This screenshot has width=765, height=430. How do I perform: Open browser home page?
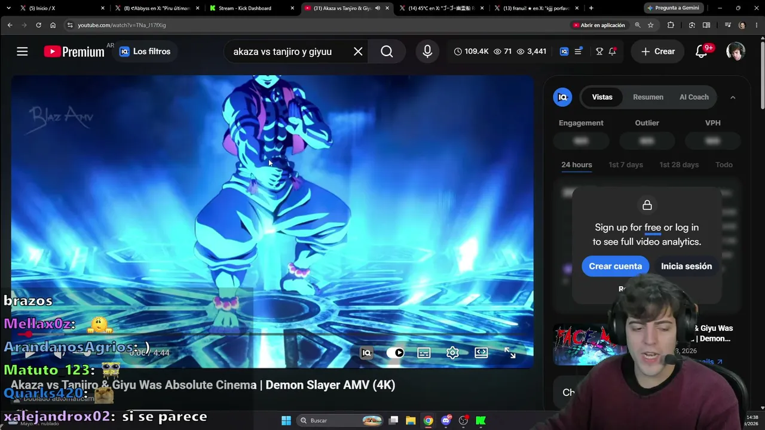(x=53, y=25)
